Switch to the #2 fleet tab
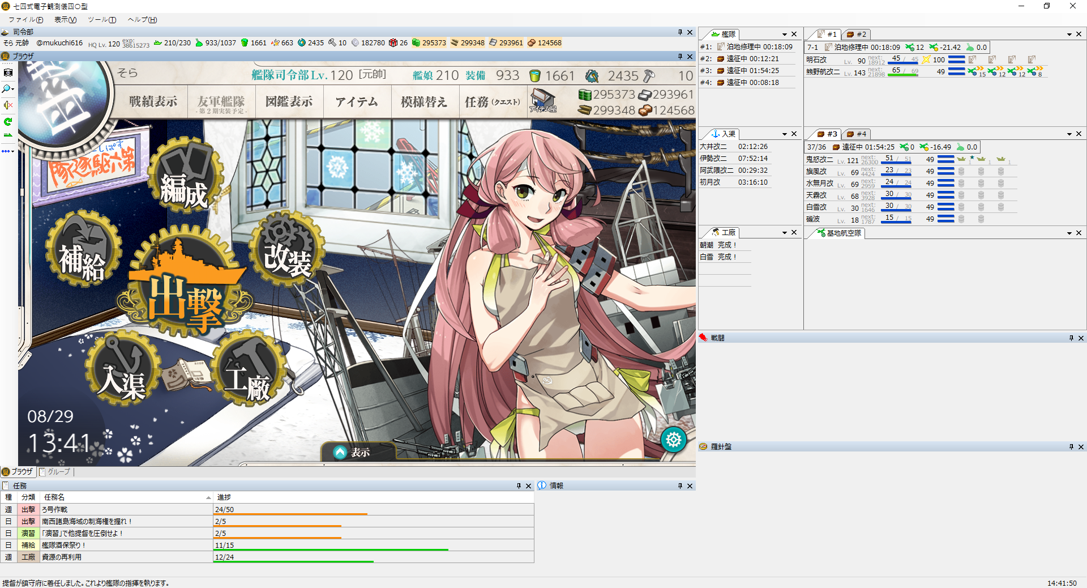Viewport: 1087px width, 588px height. [x=856, y=35]
